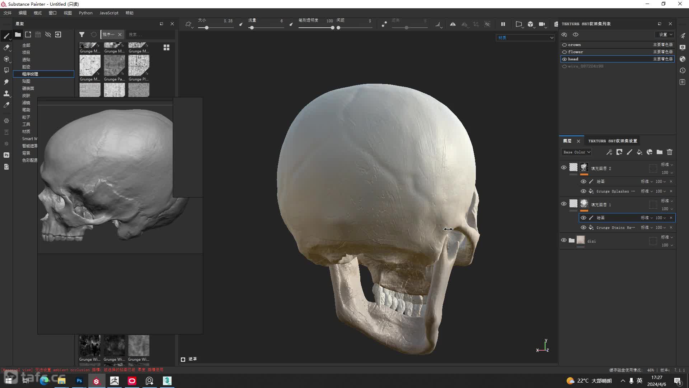Open the History icon in right sidebar

coord(683,70)
